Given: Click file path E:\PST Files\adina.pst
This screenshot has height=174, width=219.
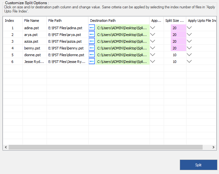Looking at the screenshot, I should (x=65, y=28).
